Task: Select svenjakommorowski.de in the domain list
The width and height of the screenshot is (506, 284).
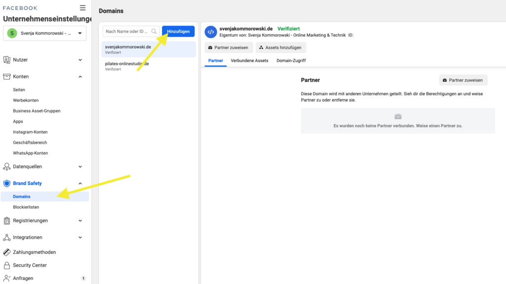Action: click(148, 49)
